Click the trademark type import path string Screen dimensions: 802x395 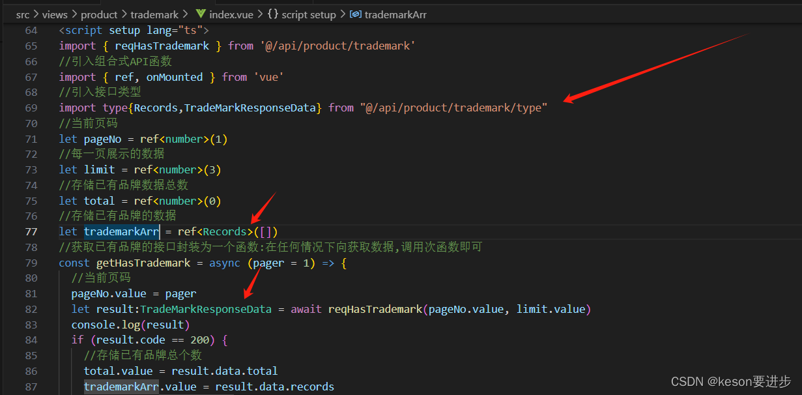coord(455,107)
